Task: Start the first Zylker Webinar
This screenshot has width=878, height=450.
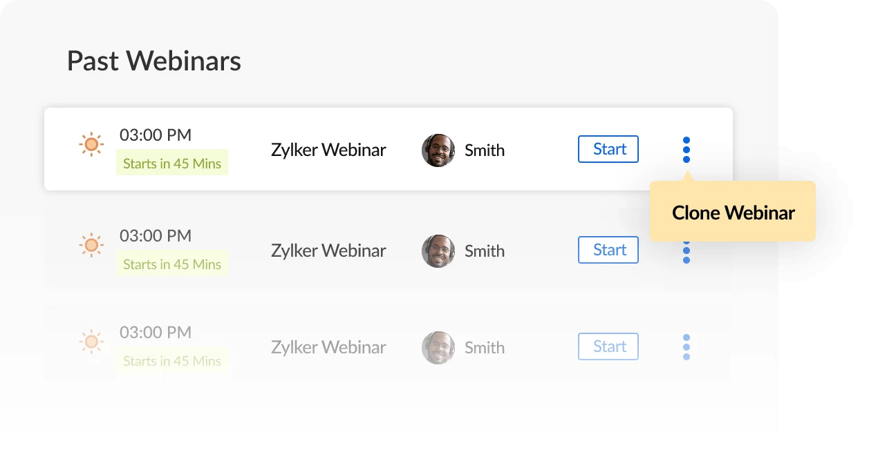Action: [x=608, y=148]
